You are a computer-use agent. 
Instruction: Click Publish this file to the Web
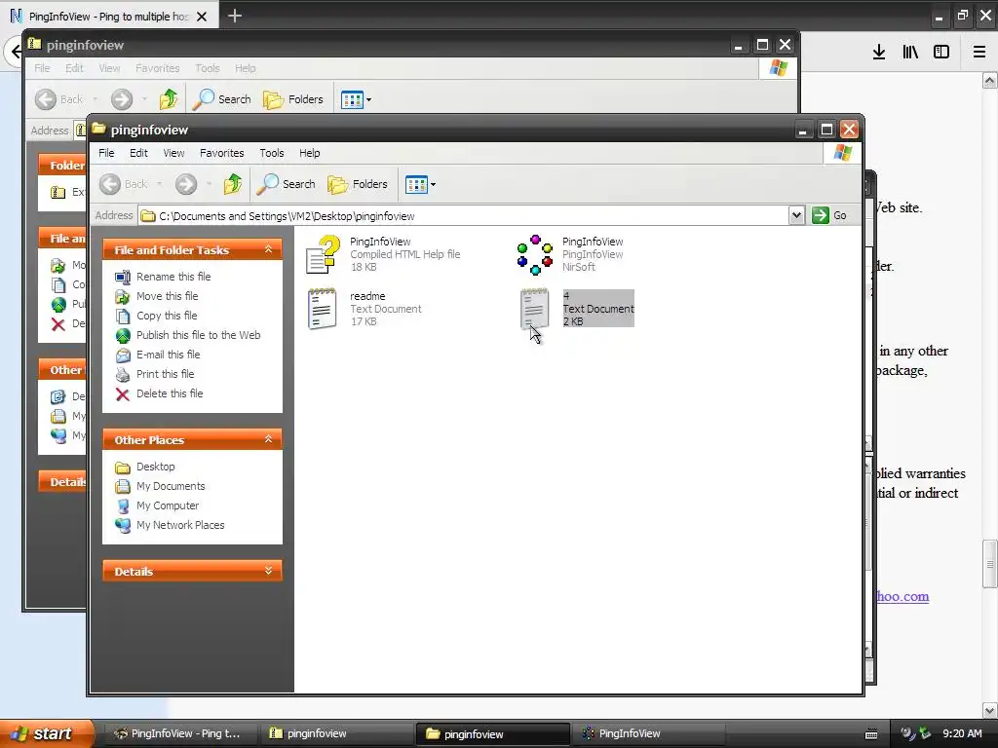198,335
